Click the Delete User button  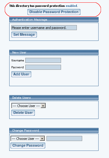click(x=23, y=113)
